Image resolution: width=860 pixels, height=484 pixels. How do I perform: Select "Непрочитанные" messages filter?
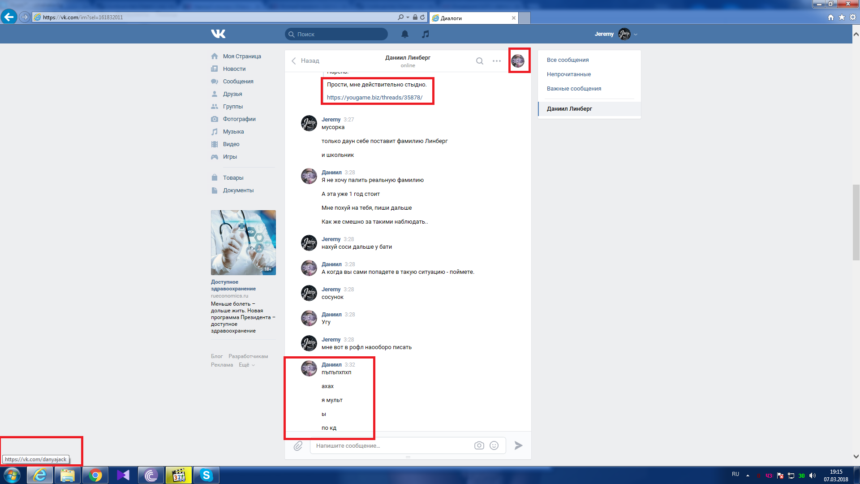pos(568,74)
